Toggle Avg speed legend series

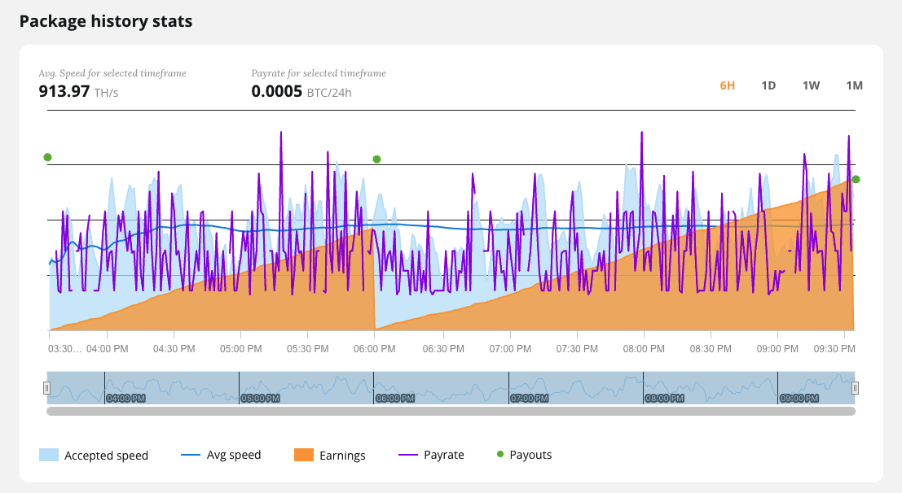221,455
